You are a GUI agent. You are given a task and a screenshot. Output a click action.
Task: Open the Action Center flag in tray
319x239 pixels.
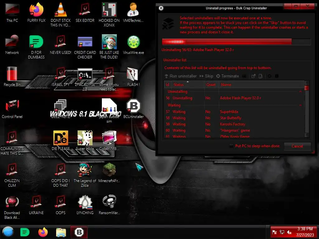click(274, 232)
